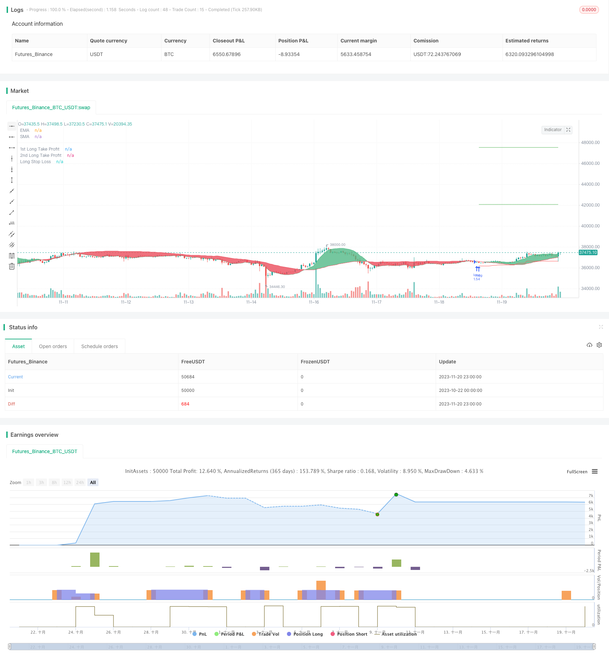Click the expand icon beside Indicator
This screenshot has height=660, width=609.
point(568,130)
